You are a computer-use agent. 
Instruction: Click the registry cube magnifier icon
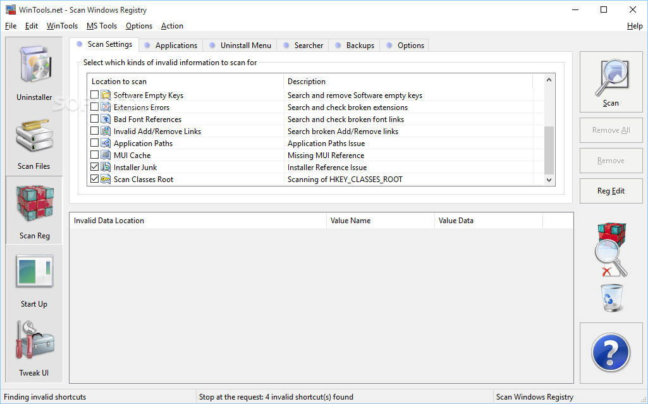click(x=611, y=250)
